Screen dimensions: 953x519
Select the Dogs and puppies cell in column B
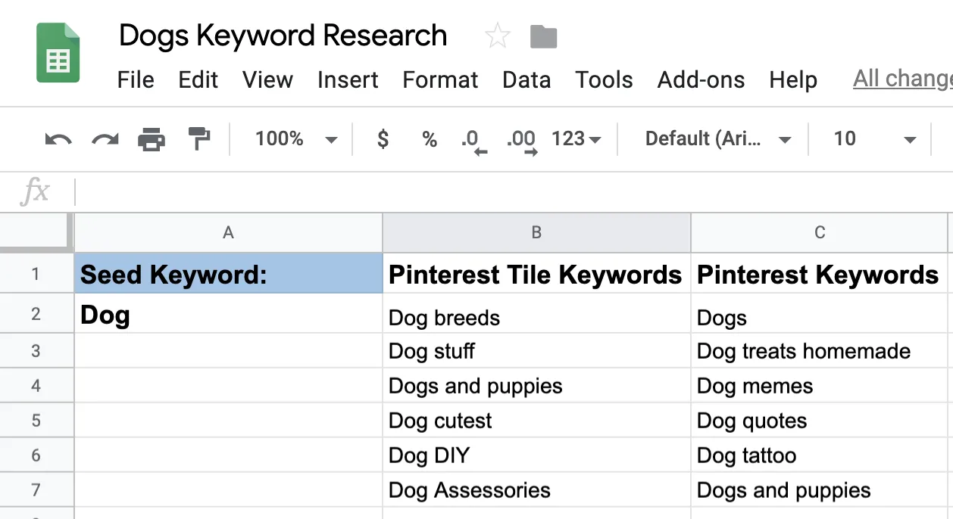(x=536, y=386)
